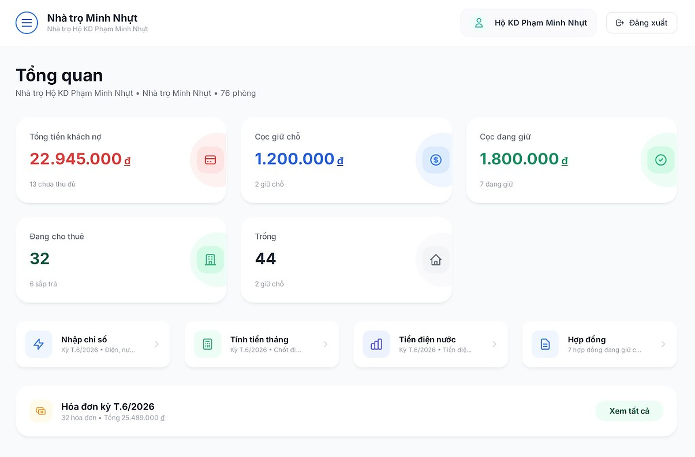Click the green building rented-rooms icon
Image resolution: width=695 pixels, height=457 pixels.
point(210,260)
